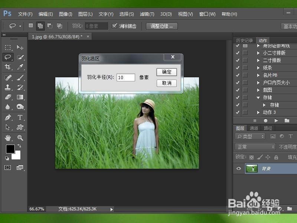Select the Type tool
This screenshot has height=223, width=297.
pos(20,117)
